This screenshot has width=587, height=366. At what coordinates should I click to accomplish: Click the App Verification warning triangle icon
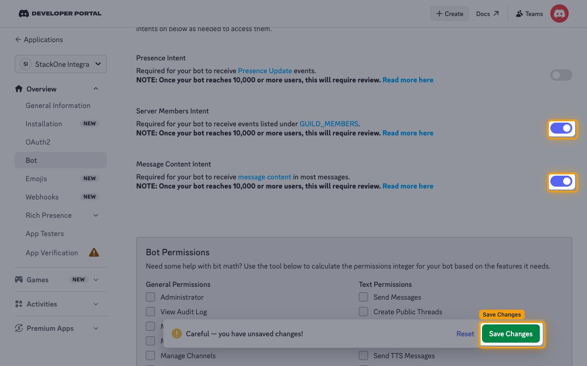tap(94, 253)
